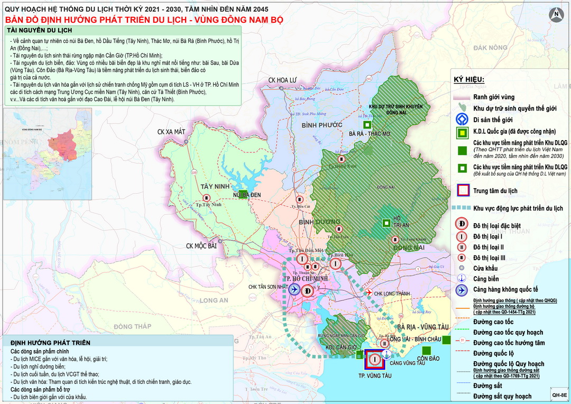571x404 pixels.
Task: Click the TP. Vũng Tàu tourism center square
Action: [x=375, y=360]
